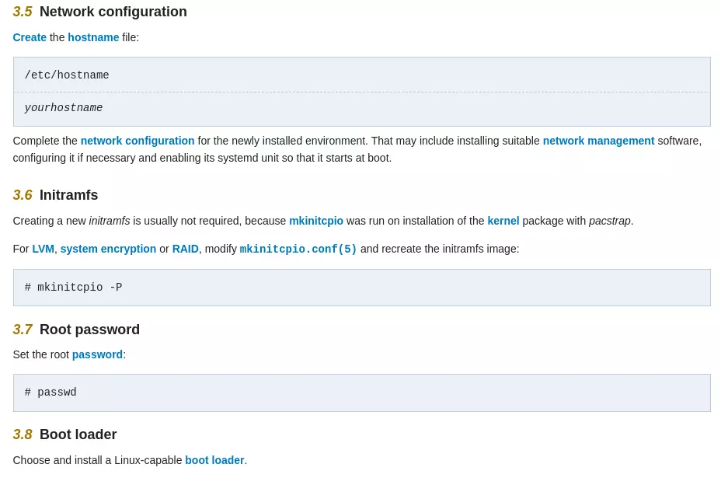Click the 3.5 Network configuration heading

coord(99,12)
